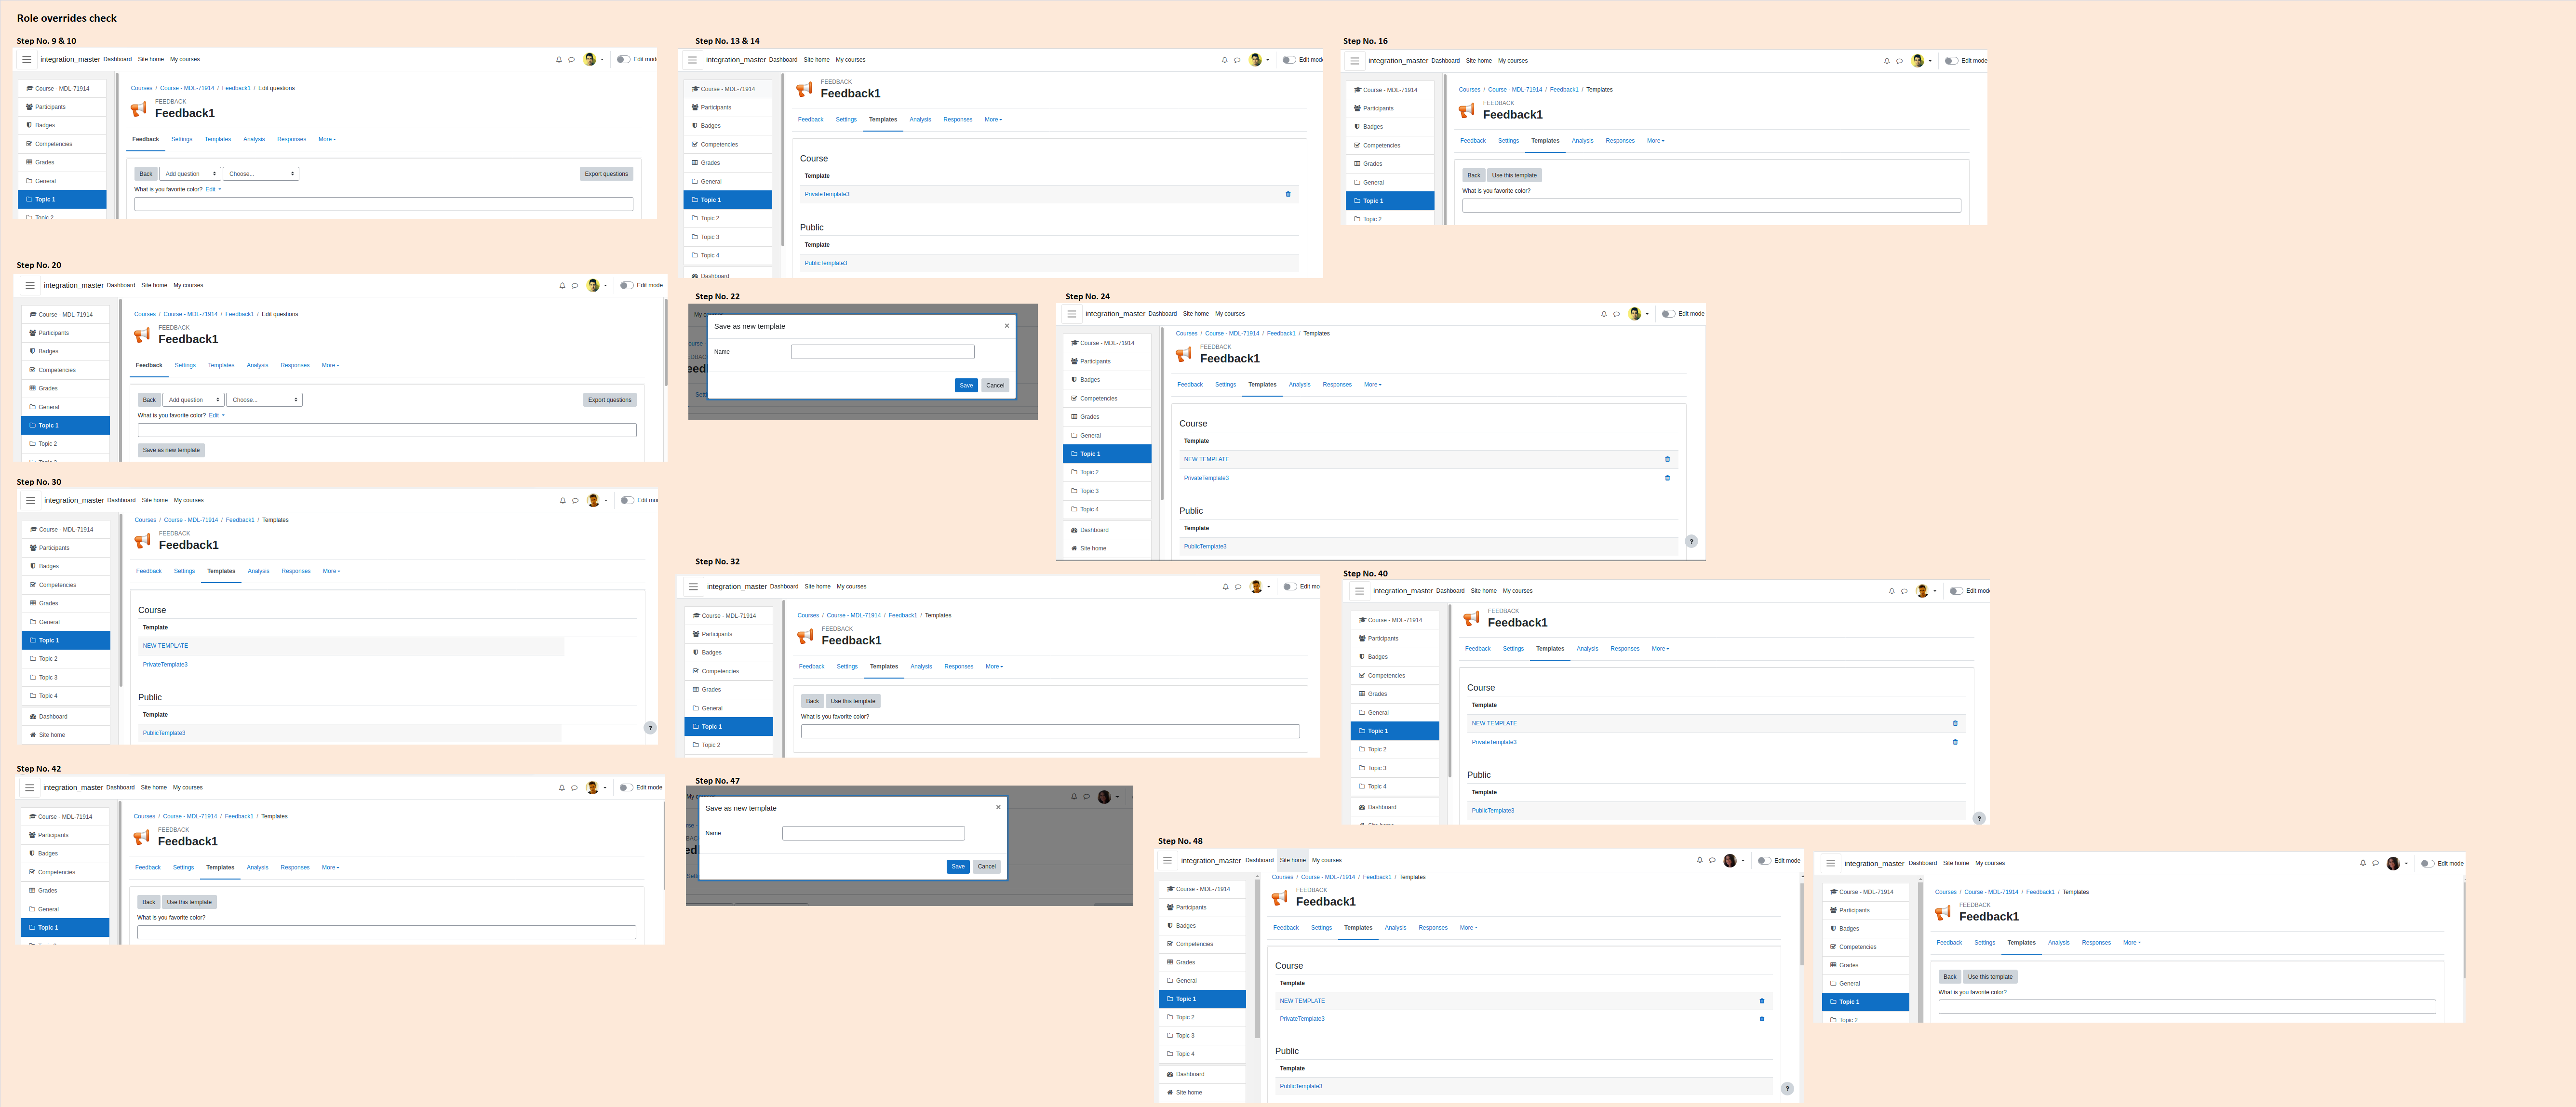Viewport: 2576px width, 1107px height.
Task: Click Name field in Step No. 47 dialog
Action: pos(873,833)
